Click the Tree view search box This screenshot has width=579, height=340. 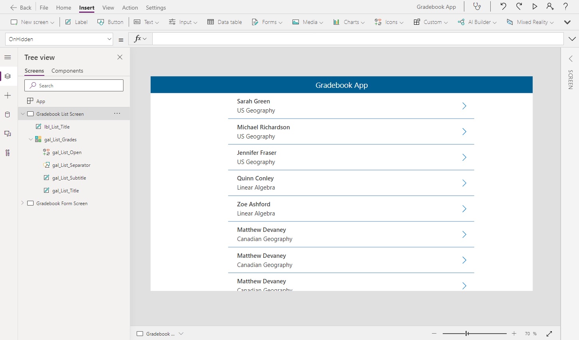(x=74, y=85)
